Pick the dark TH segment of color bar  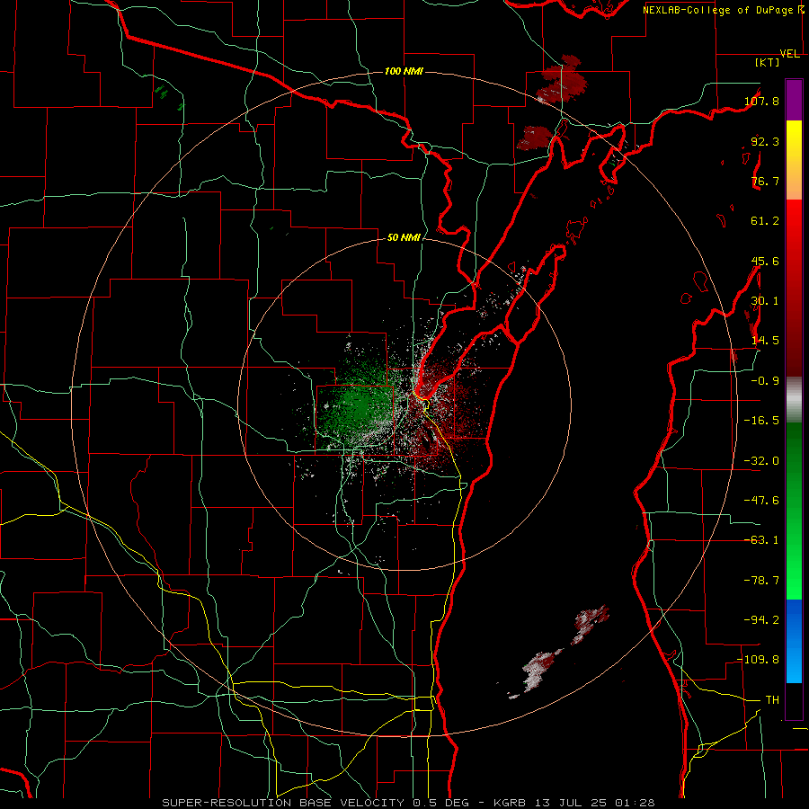pyautogui.click(x=794, y=701)
